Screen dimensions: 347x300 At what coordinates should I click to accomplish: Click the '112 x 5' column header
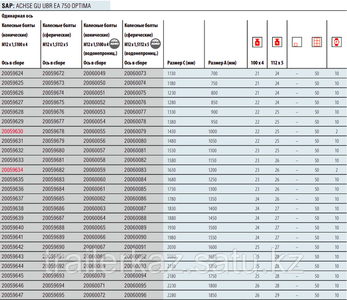[x=277, y=63]
